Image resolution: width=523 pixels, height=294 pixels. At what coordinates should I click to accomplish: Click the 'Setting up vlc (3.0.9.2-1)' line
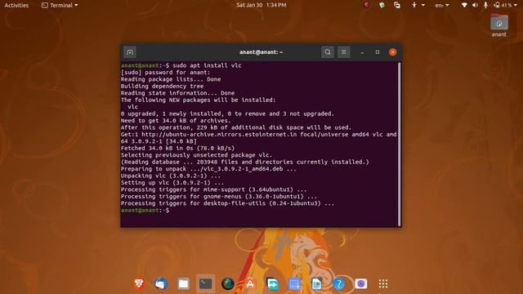172,183
